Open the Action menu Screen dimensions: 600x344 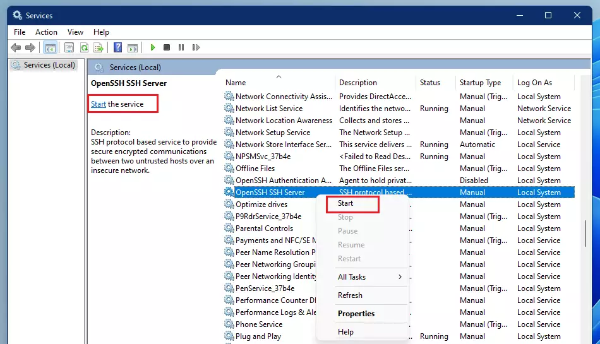(46, 32)
